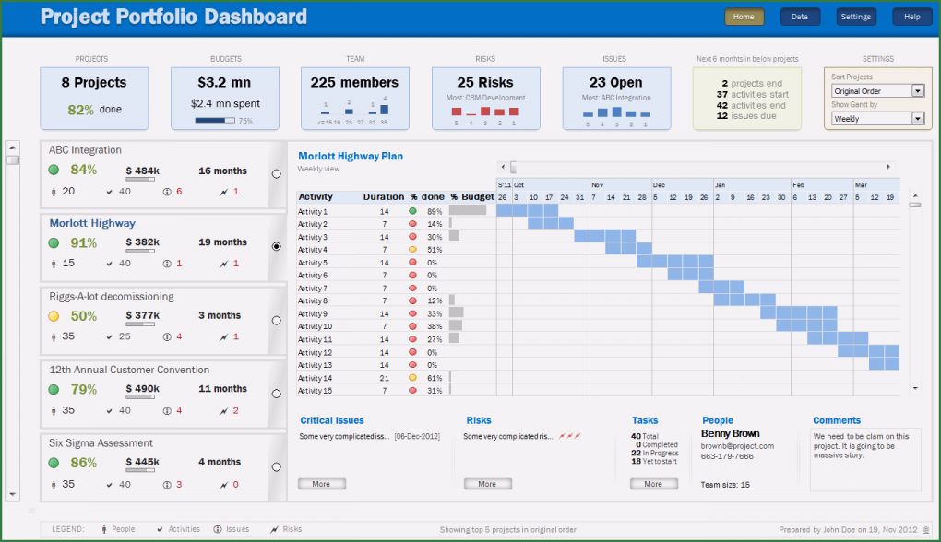Screen dimensions: 941x542
Task: Click the risks icon in the Six Sigma Assessment card
Action: coord(223,485)
